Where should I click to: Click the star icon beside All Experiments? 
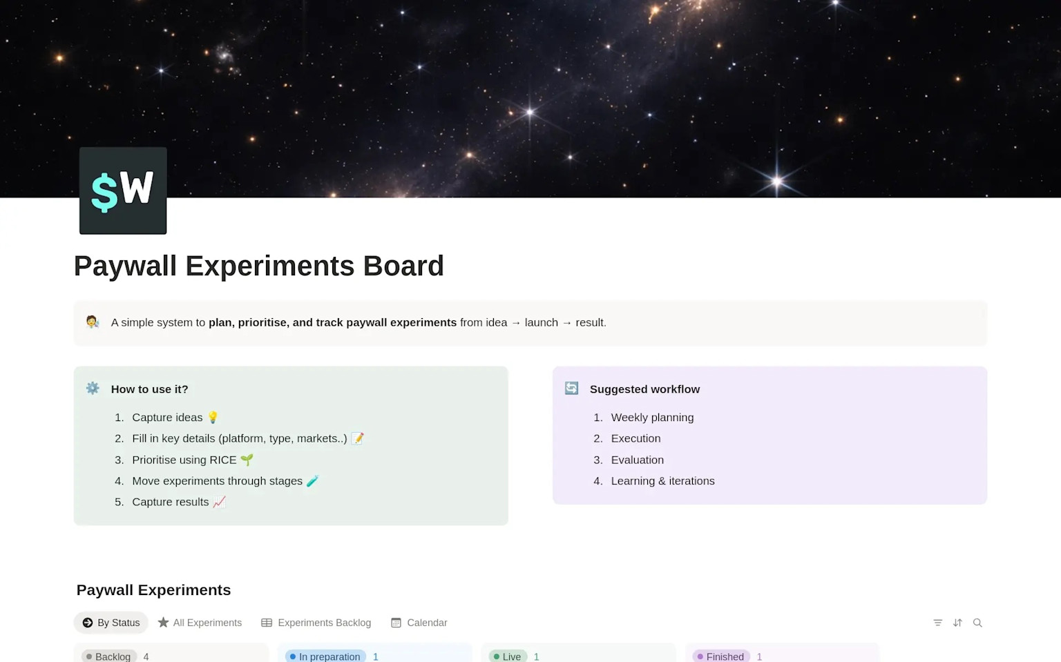coord(164,622)
